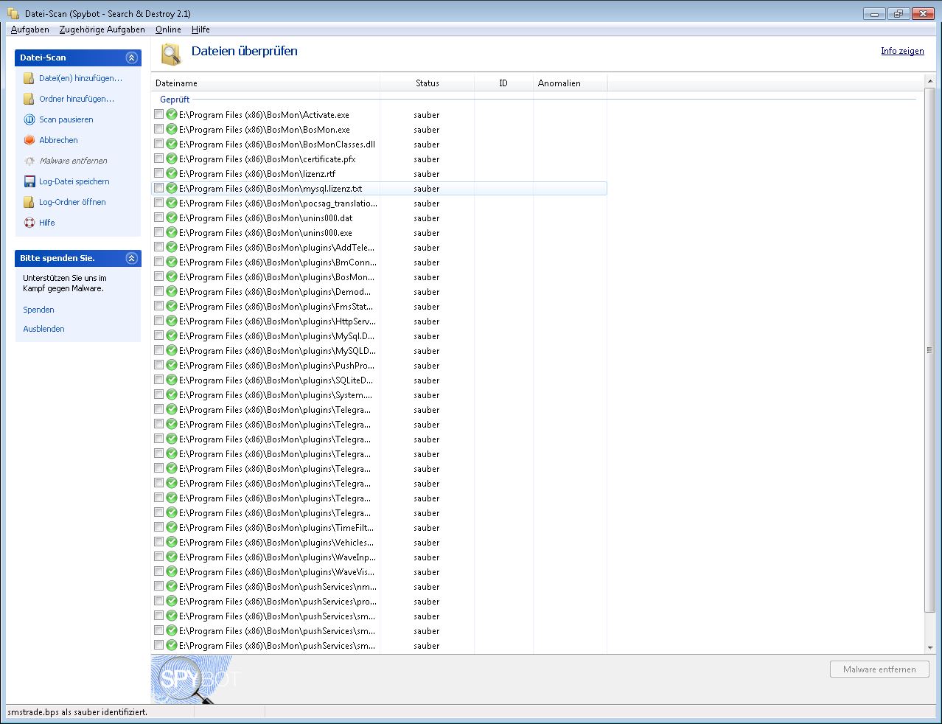This screenshot has width=942, height=724.
Task: Click the green check icon for lizenz.rtf
Action: [172, 174]
